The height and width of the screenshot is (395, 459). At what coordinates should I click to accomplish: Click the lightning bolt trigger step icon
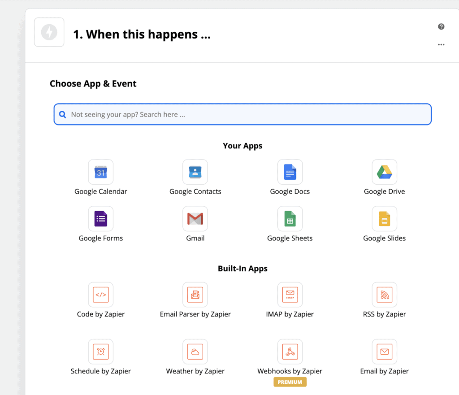pos(49,32)
